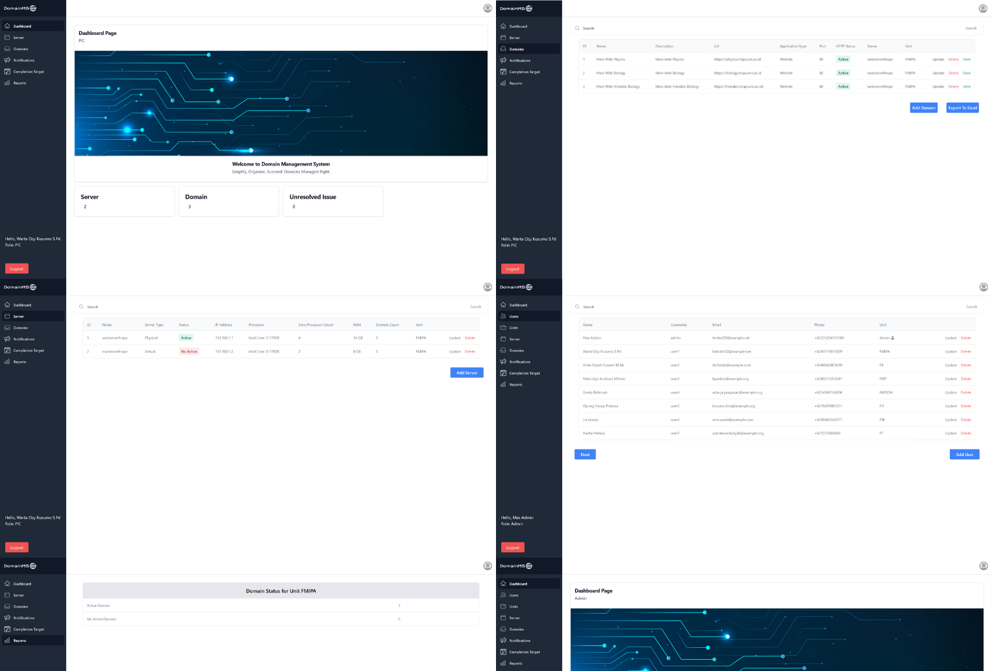992x671 pixels.
Task: Click the Server icon in the Server table panel sidebar
Action: pos(7,316)
